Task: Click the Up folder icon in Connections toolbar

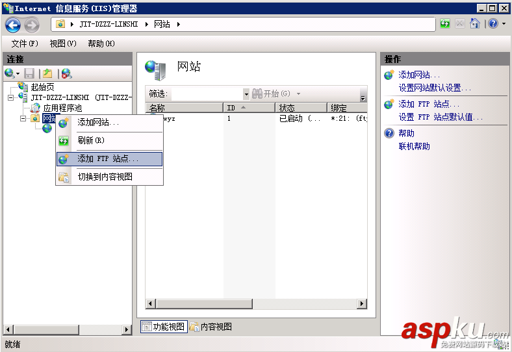Action: coord(47,73)
